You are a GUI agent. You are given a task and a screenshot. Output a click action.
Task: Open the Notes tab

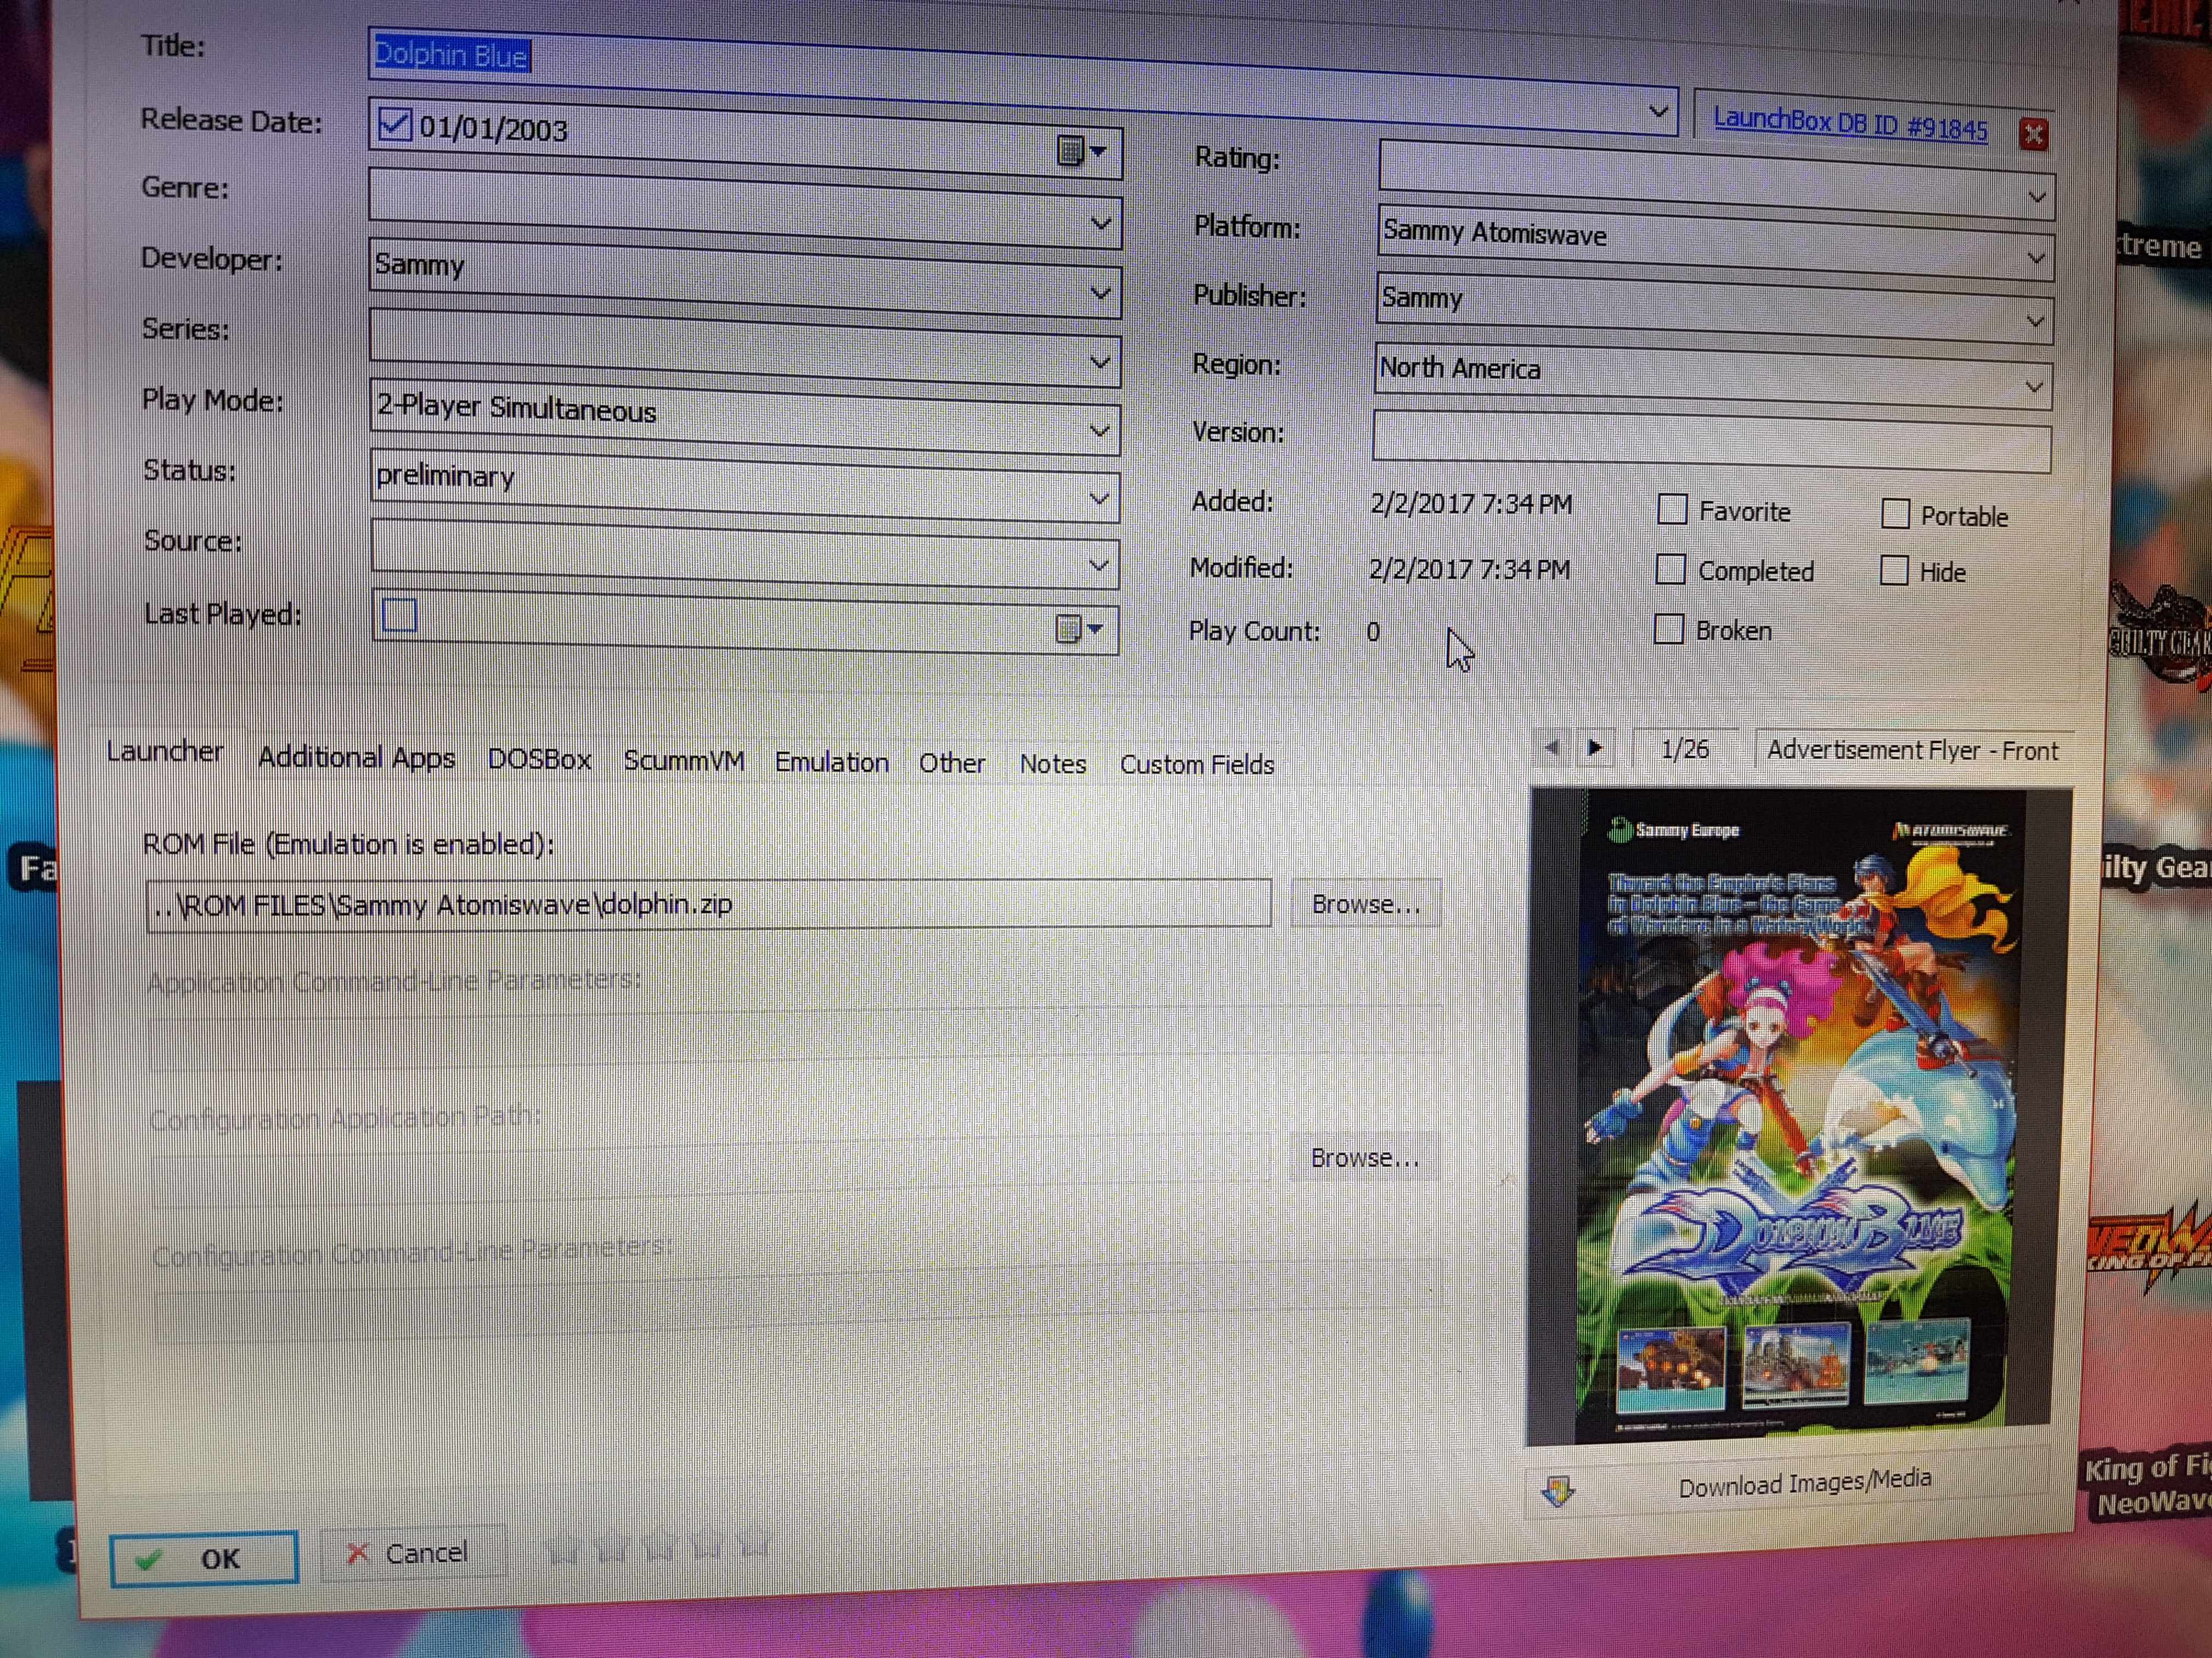point(1052,764)
